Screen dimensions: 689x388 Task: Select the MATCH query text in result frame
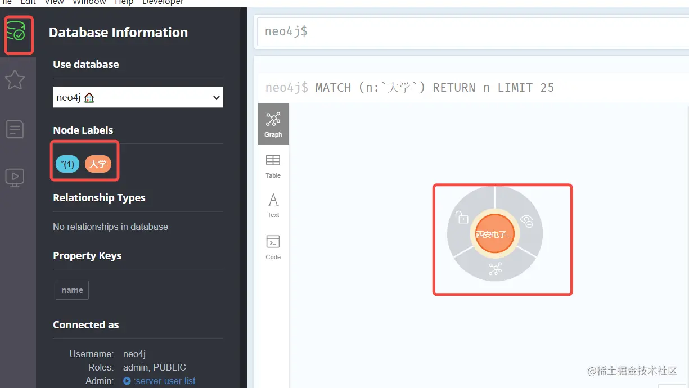[435, 88]
